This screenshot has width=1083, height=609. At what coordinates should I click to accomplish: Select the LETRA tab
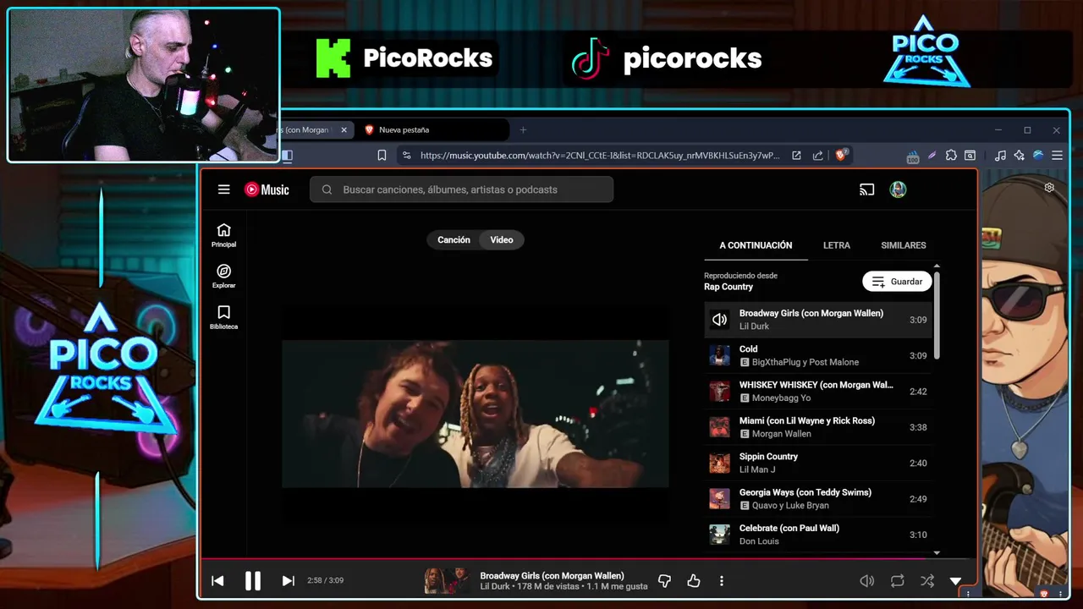coord(837,245)
